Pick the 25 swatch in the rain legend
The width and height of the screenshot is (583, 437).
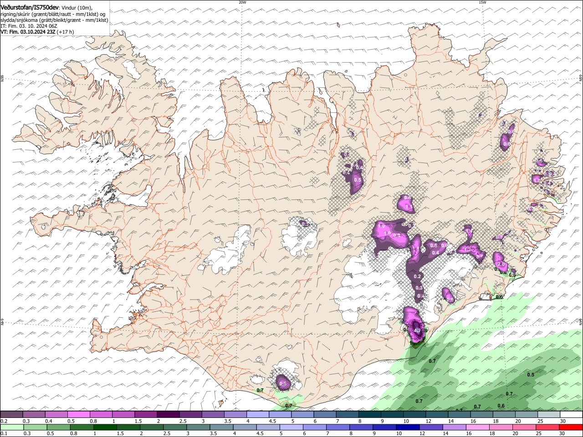pyautogui.click(x=547, y=427)
